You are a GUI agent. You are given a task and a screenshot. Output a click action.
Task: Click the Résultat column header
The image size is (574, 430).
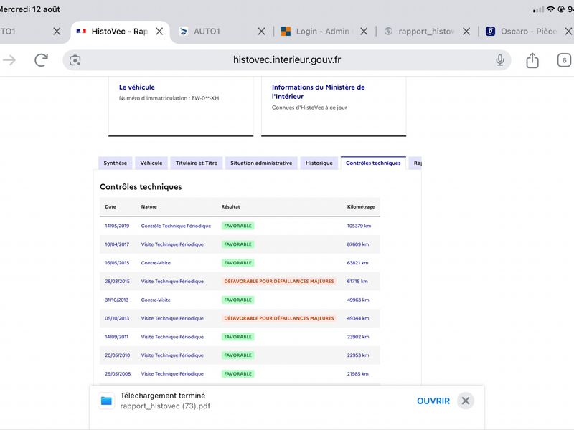click(230, 206)
